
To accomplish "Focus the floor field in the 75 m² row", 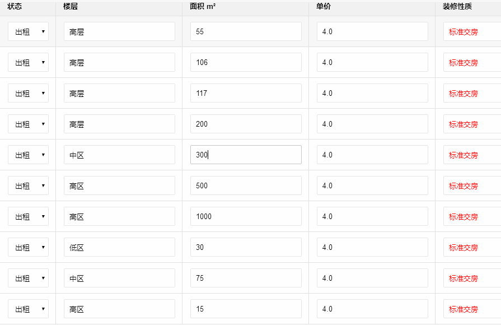I will pos(119,278).
